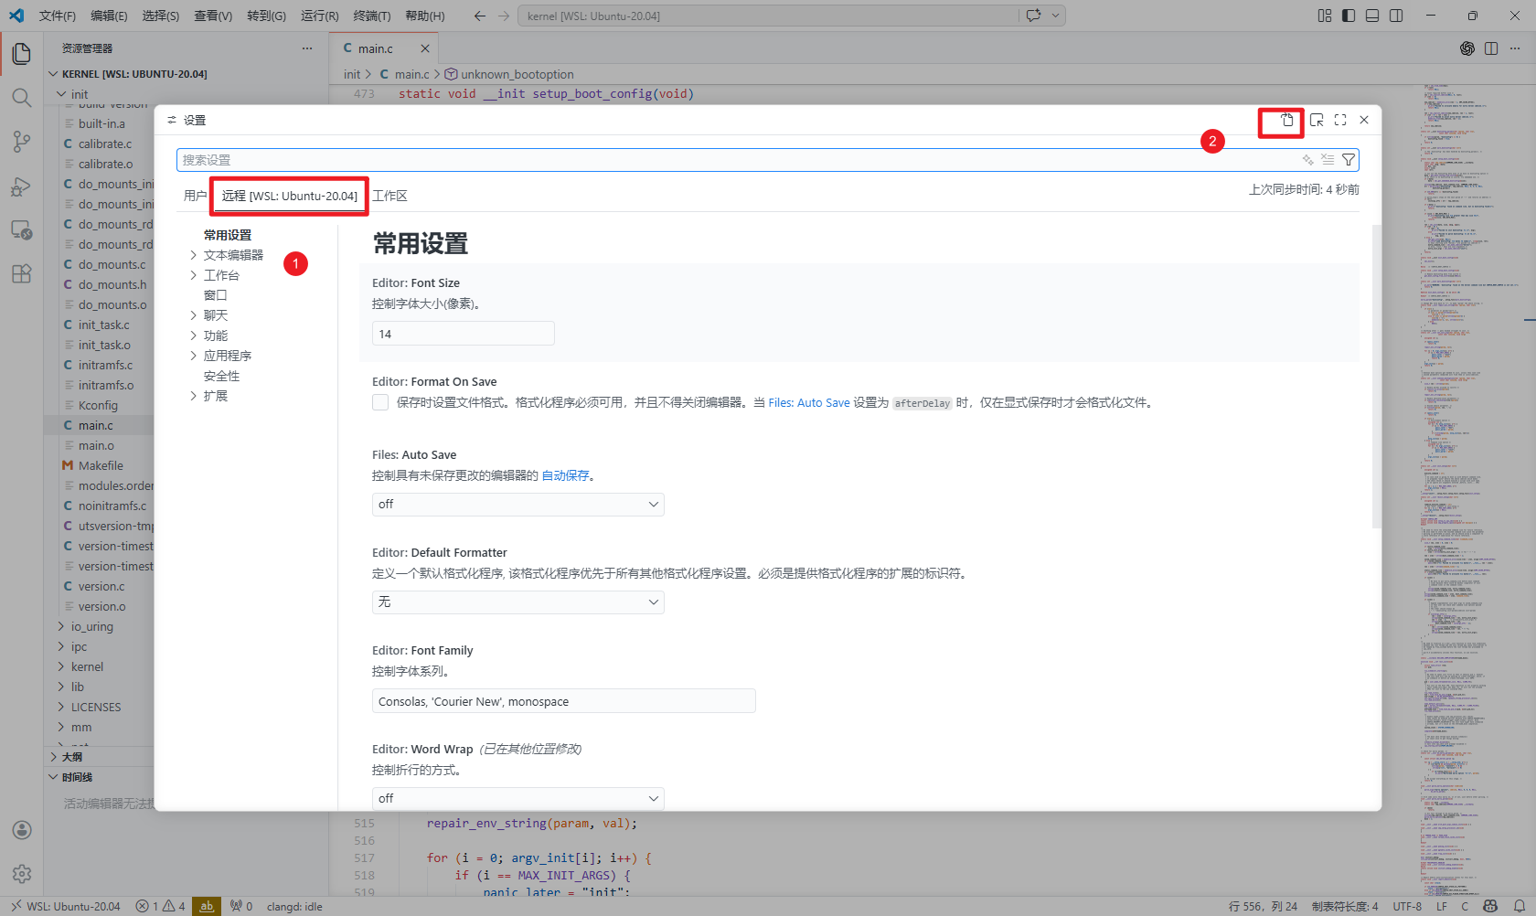Open the Search view in activity bar

[22, 97]
